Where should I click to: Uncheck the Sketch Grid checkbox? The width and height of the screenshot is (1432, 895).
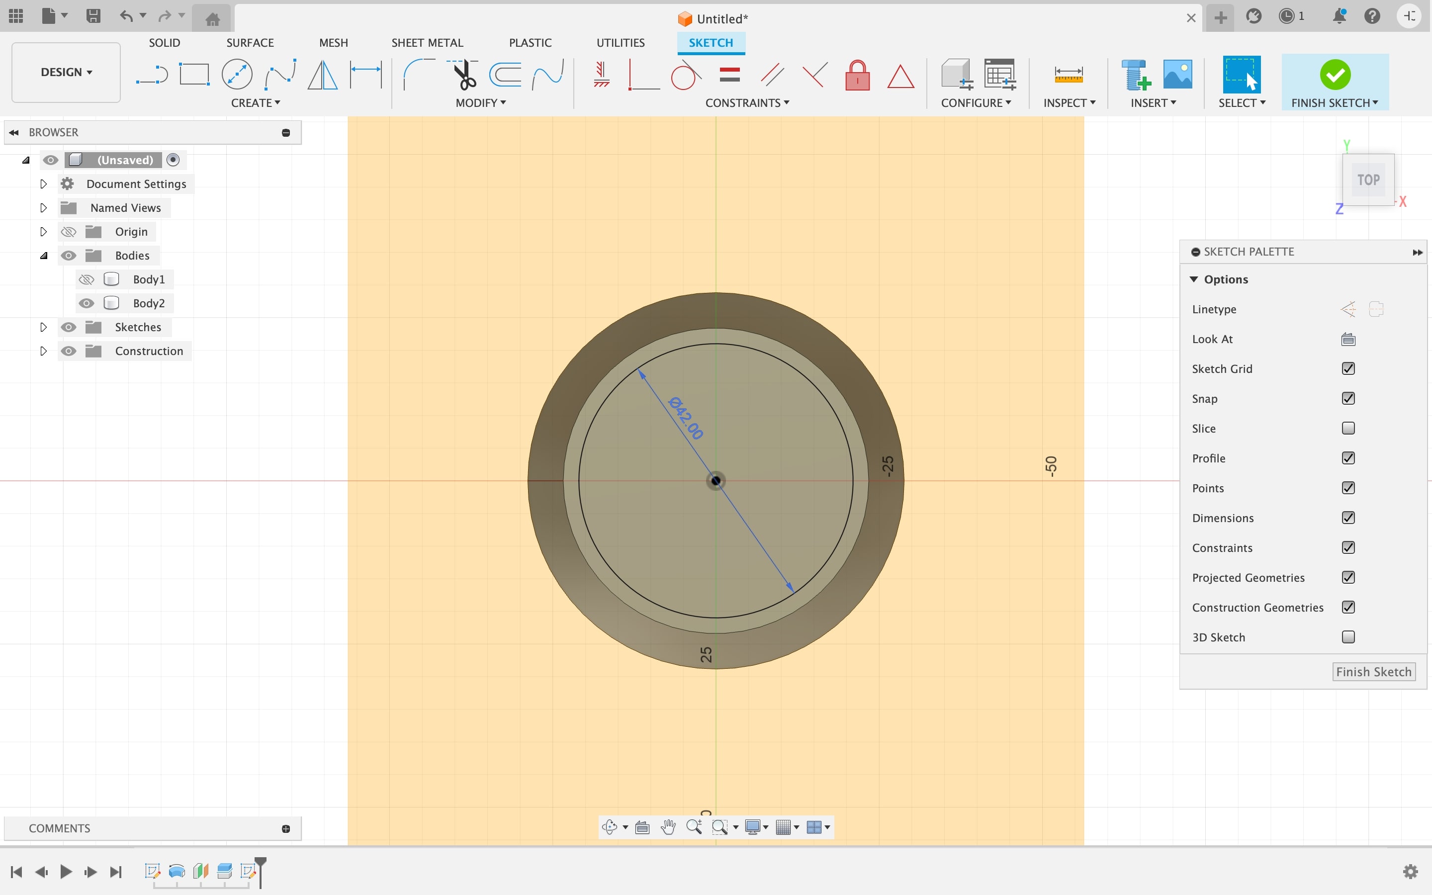pos(1348,369)
